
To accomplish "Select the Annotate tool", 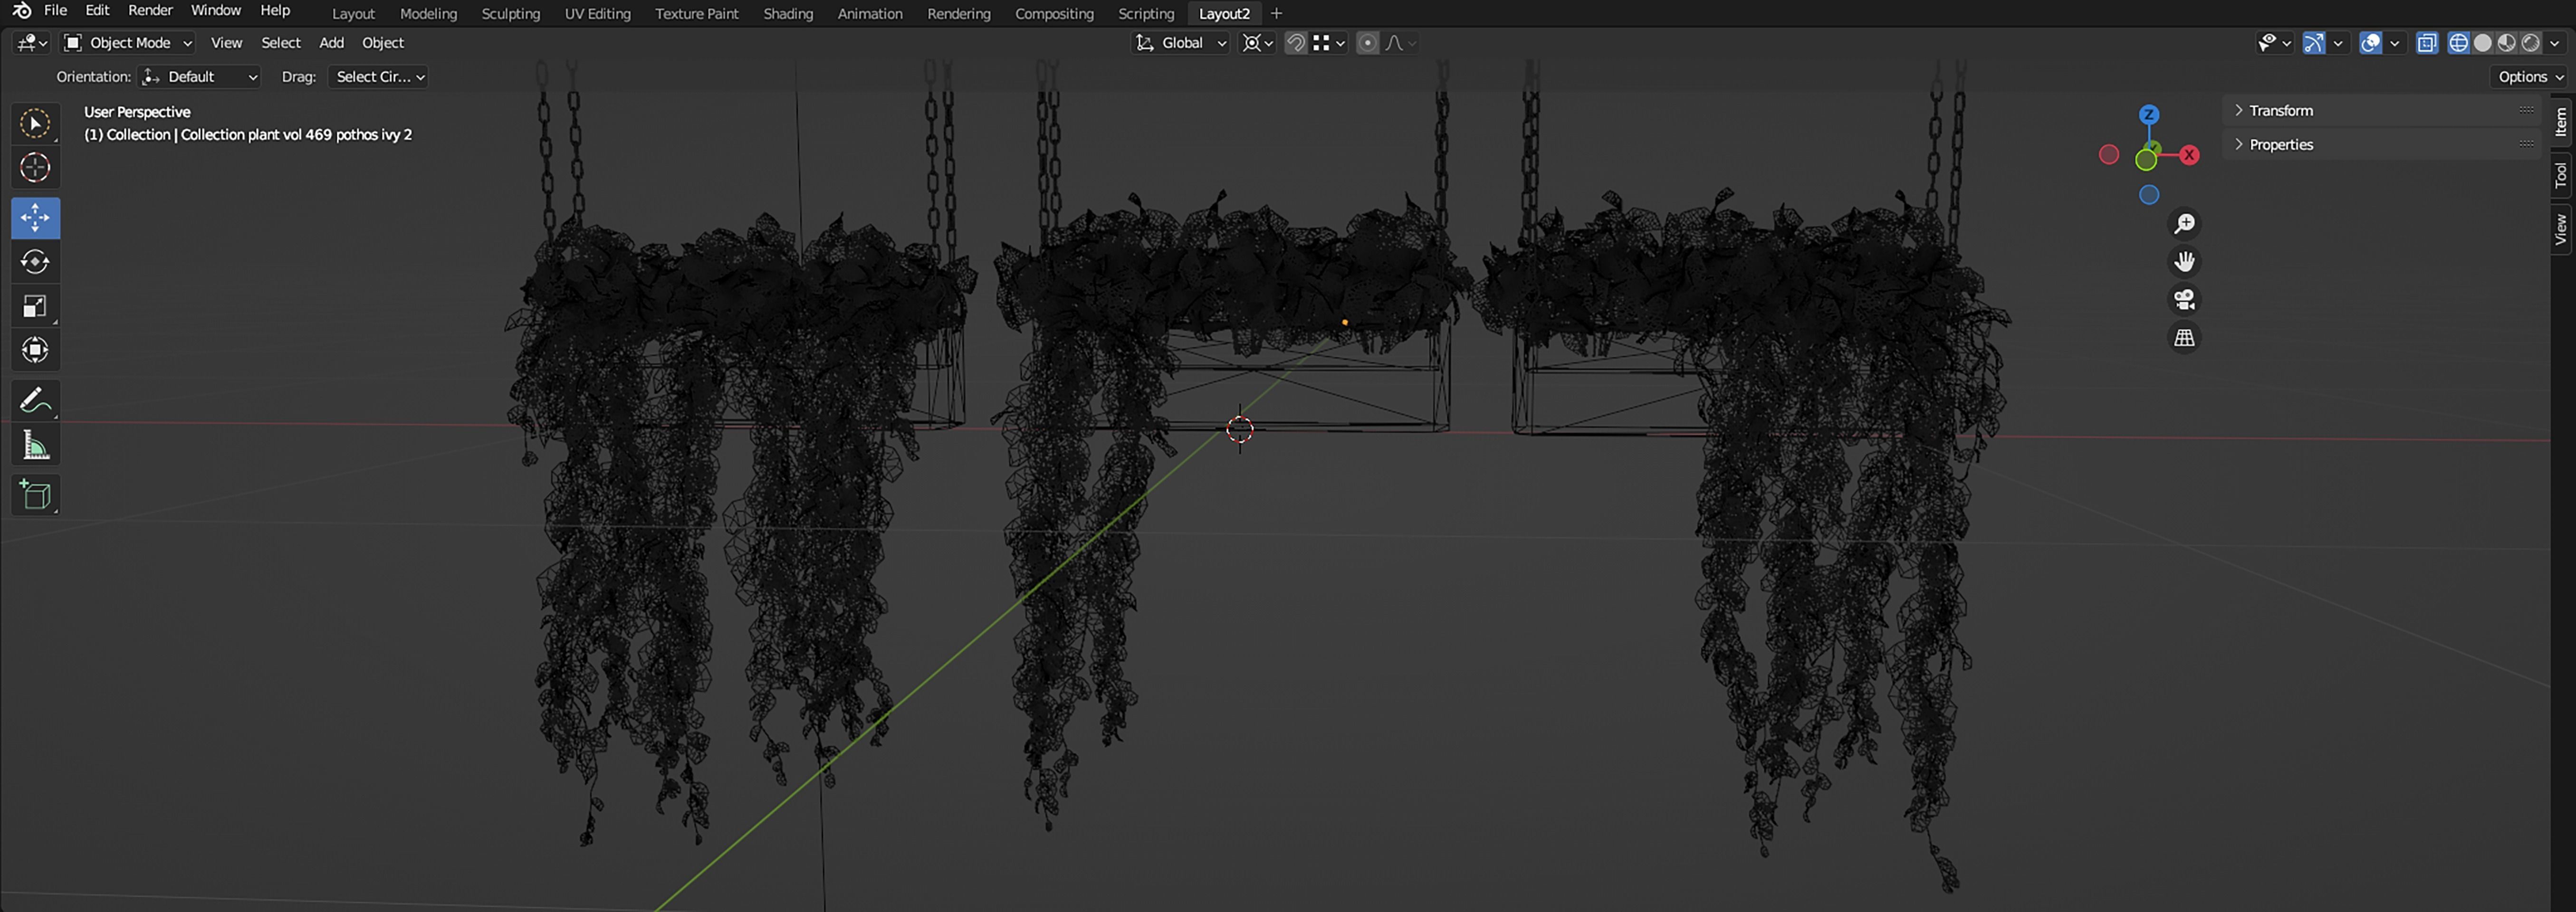I will click(35, 401).
